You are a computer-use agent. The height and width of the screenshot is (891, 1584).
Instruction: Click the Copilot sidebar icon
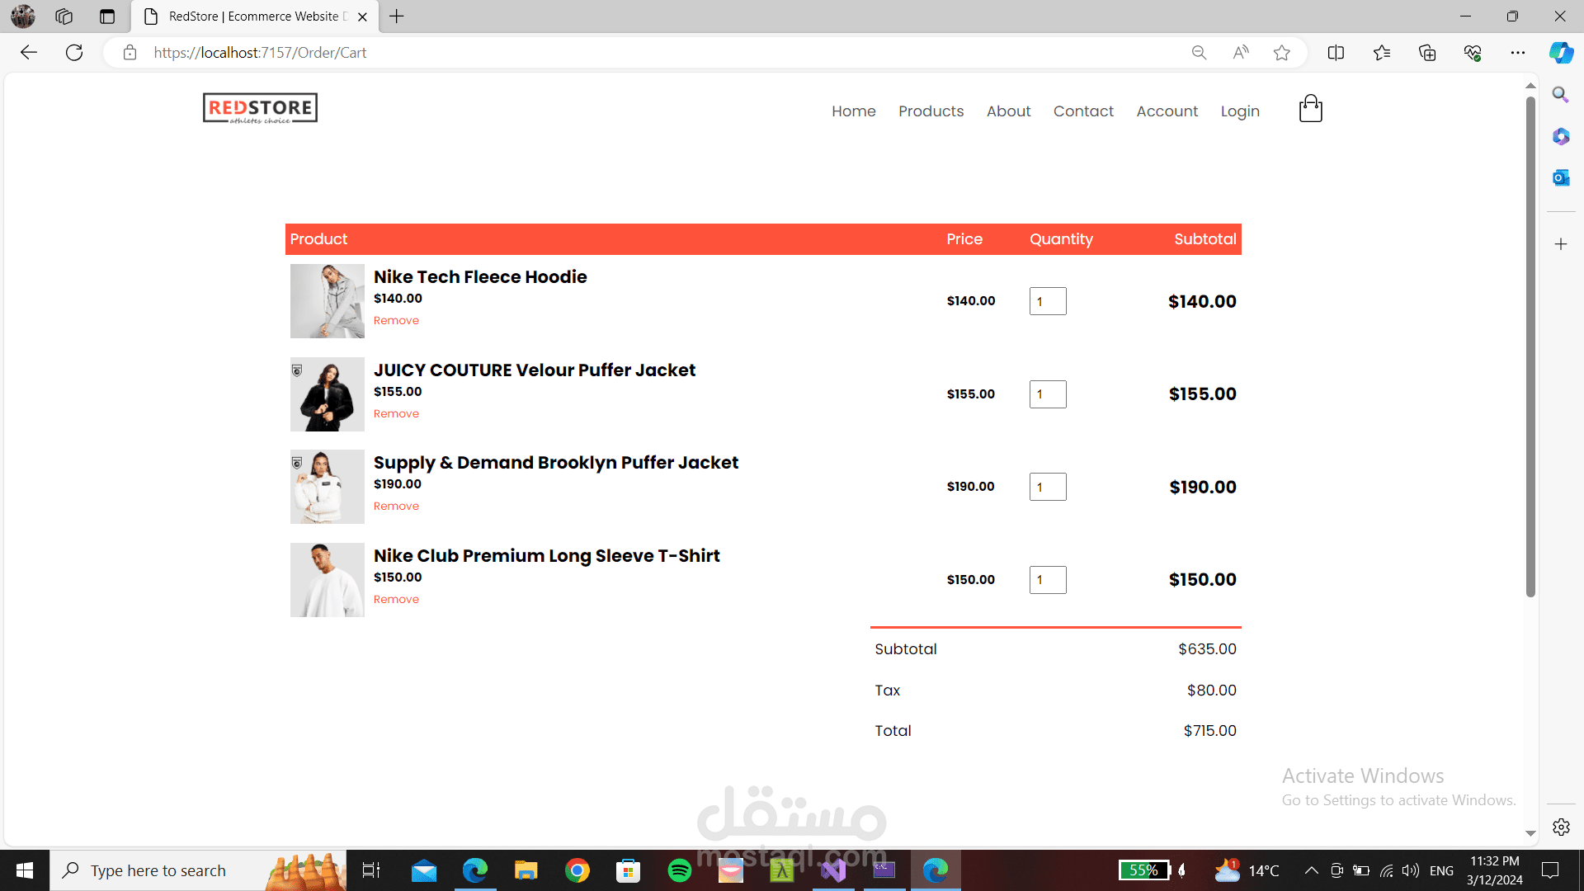point(1560,53)
